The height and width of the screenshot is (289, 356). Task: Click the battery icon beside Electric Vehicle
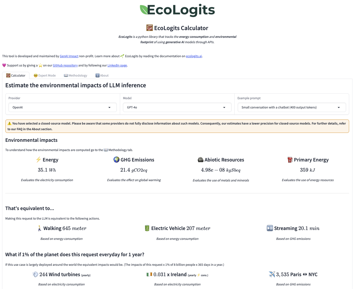[147, 228]
